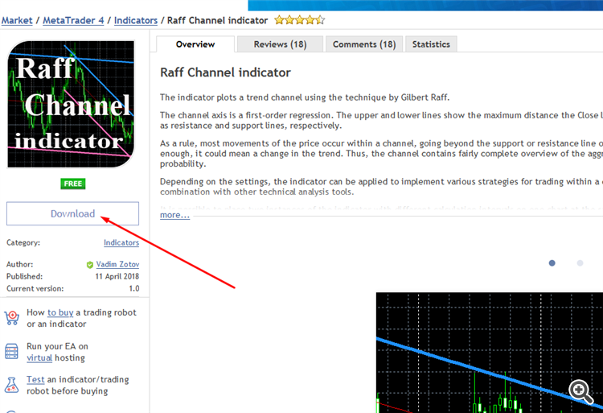Click the Market breadcrumb link

click(x=17, y=20)
